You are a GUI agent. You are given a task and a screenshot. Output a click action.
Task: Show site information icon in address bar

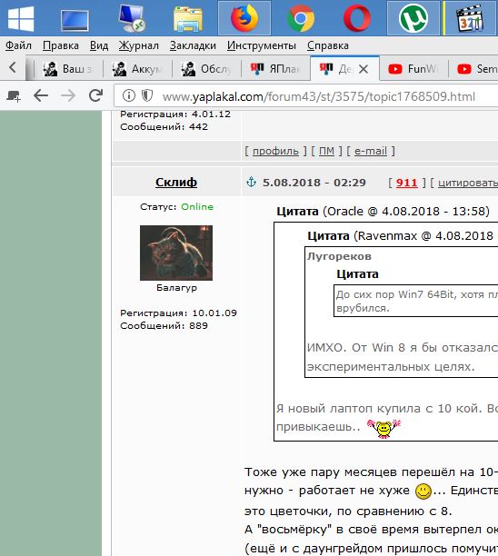[x=129, y=95]
